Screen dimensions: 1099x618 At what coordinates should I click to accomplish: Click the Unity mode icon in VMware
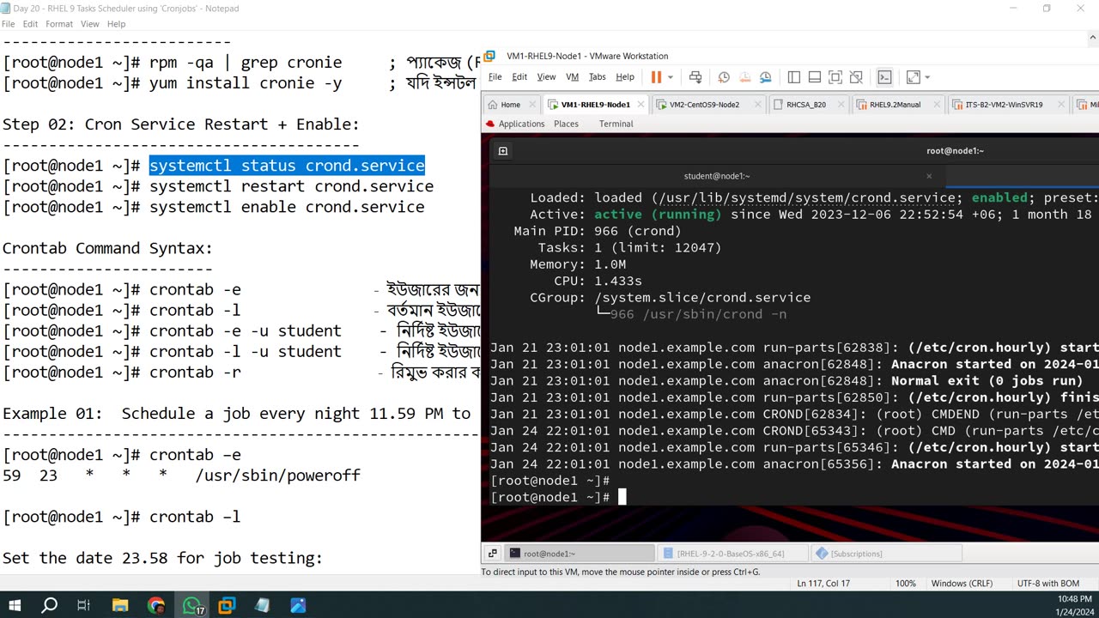[856, 77]
